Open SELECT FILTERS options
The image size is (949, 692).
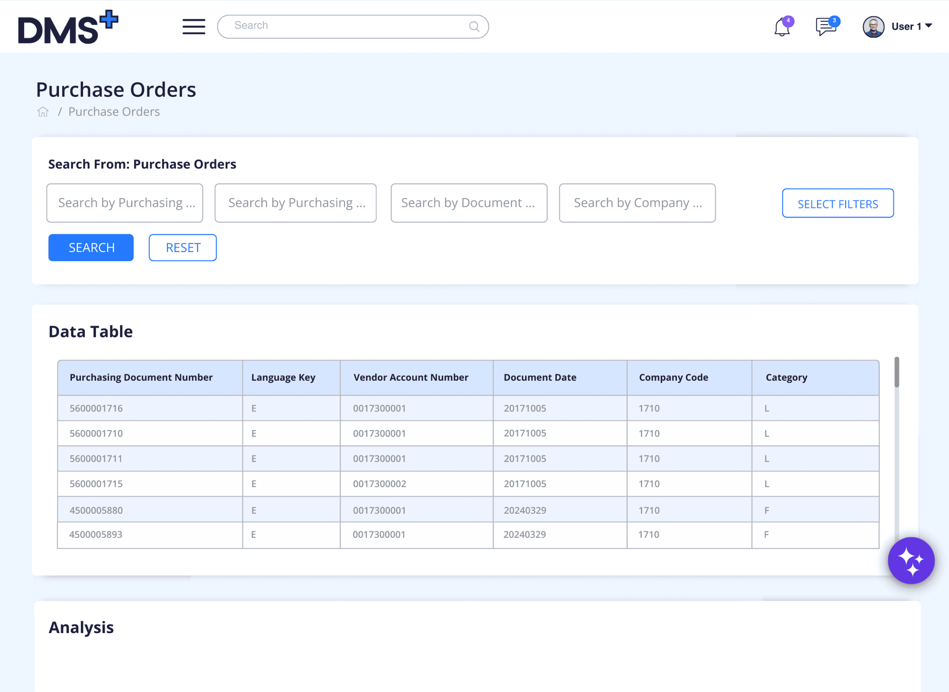pyautogui.click(x=838, y=203)
